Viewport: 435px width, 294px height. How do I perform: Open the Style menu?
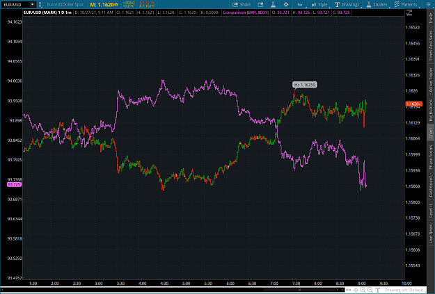pos(319,4)
